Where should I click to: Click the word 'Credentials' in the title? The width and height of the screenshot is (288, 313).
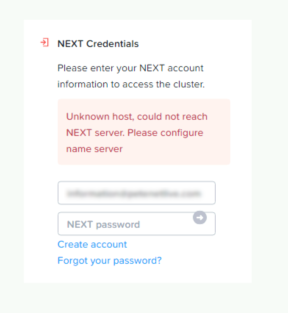point(112,44)
